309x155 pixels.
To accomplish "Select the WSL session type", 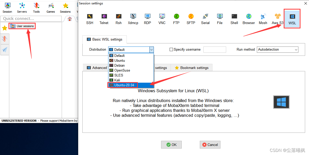I will pyautogui.click(x=292, y=19).
